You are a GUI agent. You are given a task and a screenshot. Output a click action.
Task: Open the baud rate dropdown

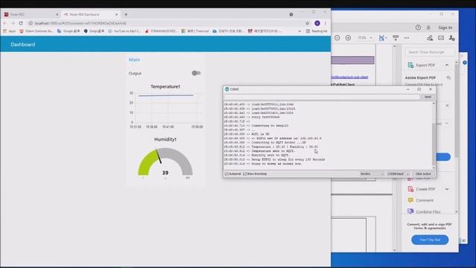[x=399, y=173]
